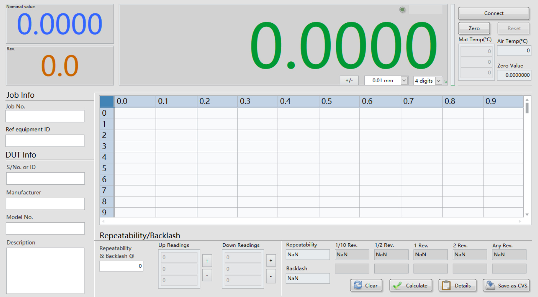Open the 0.01 mm resolution dropdown
The width and height of the screenshot is (538, 297).
click(404, 81)
